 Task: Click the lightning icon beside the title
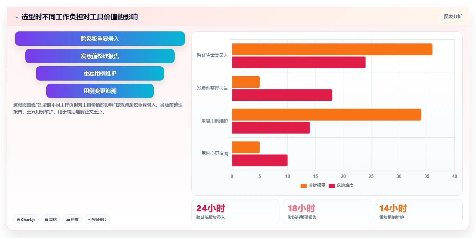point(16,17)
